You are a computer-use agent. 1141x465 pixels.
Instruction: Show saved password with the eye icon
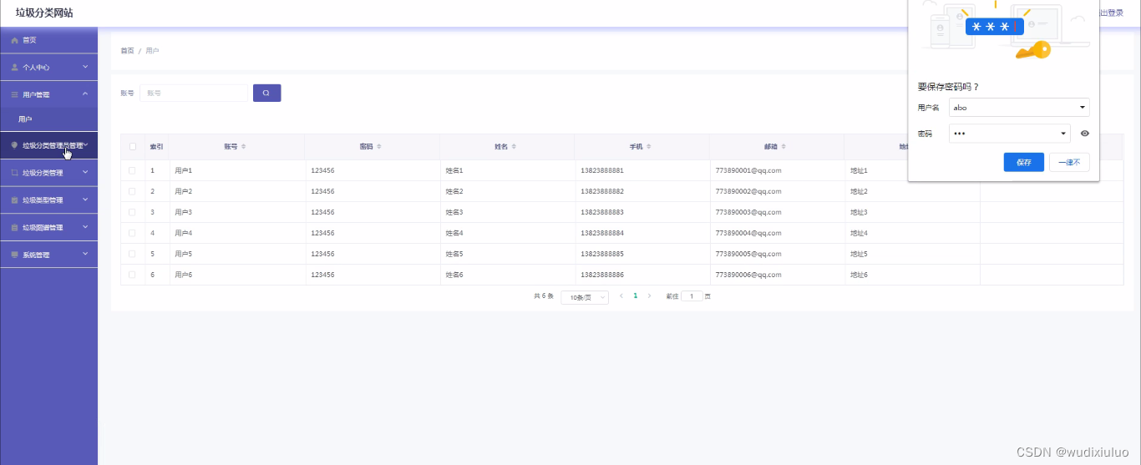tap(1084, 134)
